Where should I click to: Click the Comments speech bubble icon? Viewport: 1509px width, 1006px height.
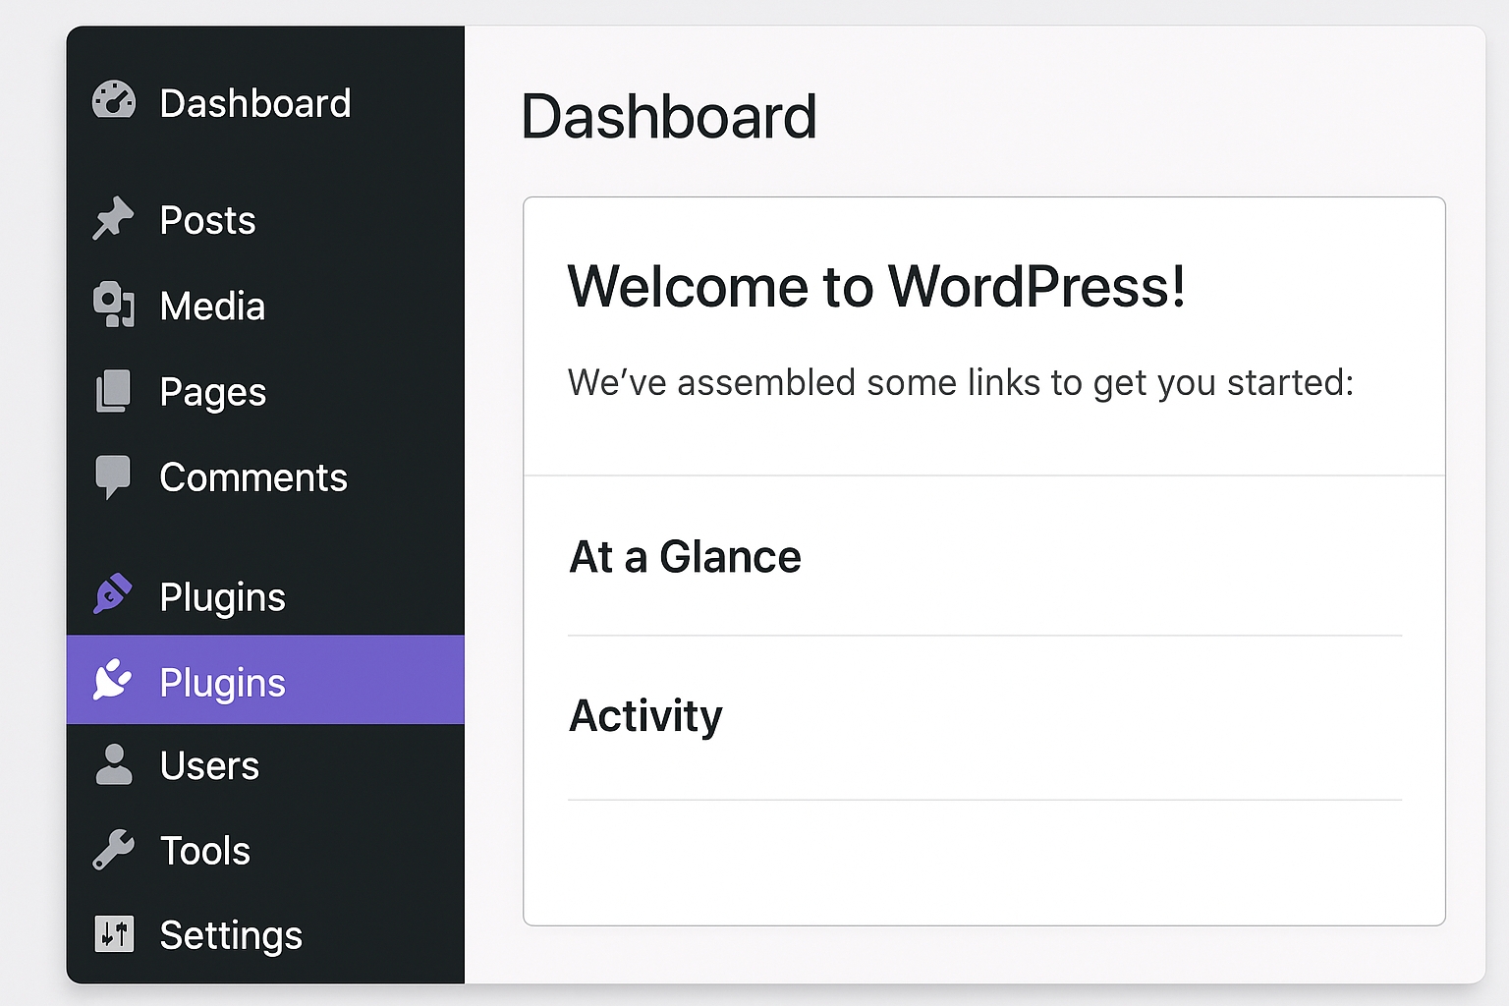(113, 476)
